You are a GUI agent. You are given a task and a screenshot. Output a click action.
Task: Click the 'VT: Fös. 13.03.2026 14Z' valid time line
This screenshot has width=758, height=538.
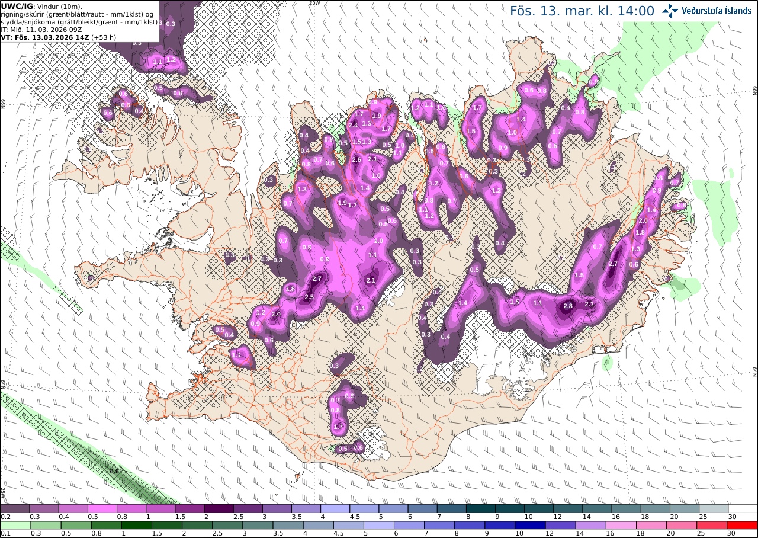pos(44,37)
